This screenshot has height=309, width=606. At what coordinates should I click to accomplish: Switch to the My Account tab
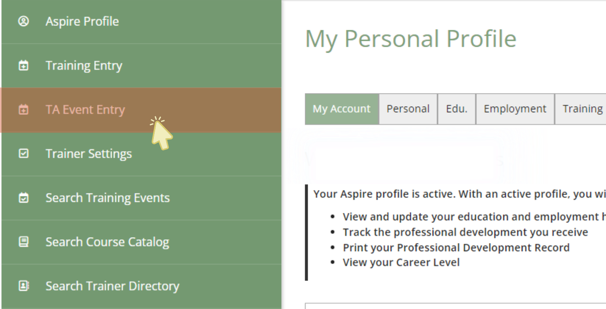pos(342,109)
